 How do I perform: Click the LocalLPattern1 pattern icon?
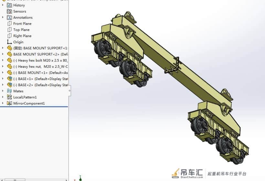coord(9,97)
